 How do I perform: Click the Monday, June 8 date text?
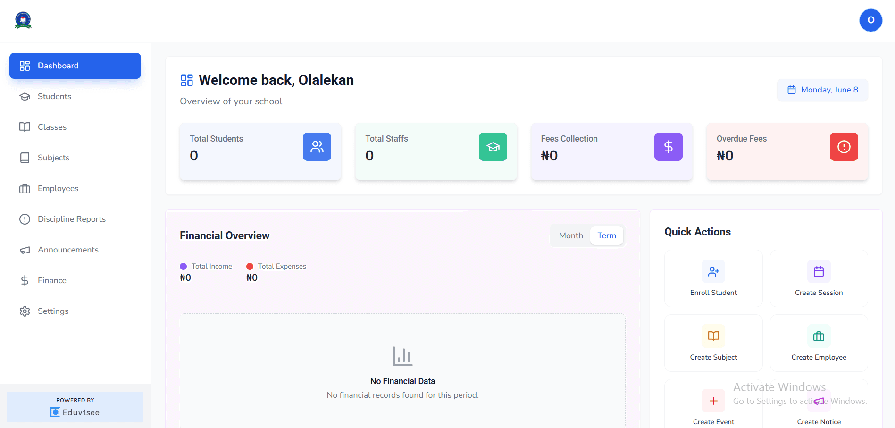point(829,90)
